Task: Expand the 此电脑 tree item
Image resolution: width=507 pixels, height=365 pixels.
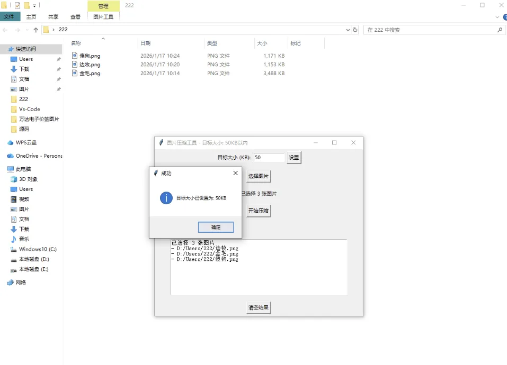Action: tap(5, 169)
